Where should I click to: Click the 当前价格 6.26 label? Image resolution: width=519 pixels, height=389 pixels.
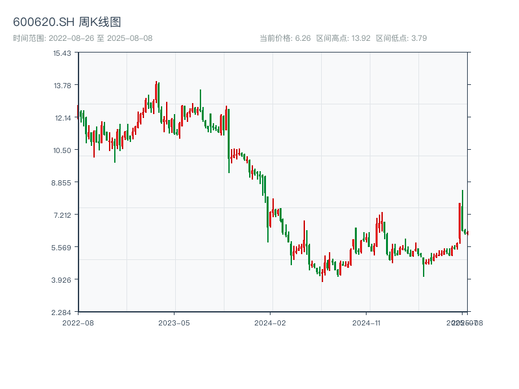pos(285,38)
